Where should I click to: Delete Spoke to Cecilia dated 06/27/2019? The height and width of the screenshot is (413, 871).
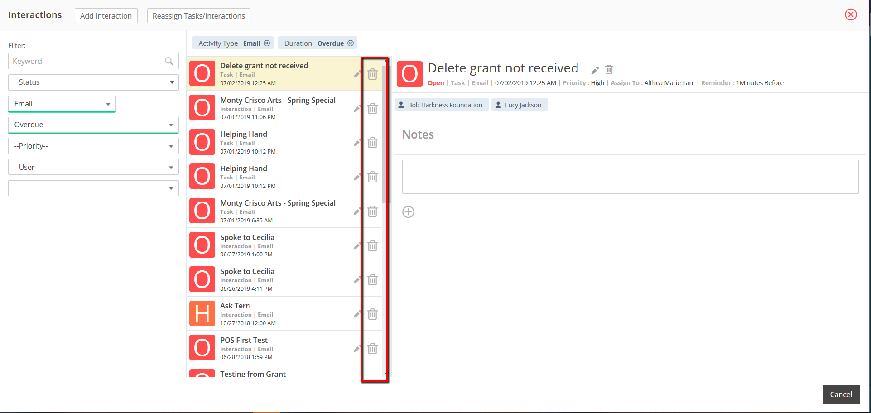(372, 245)
